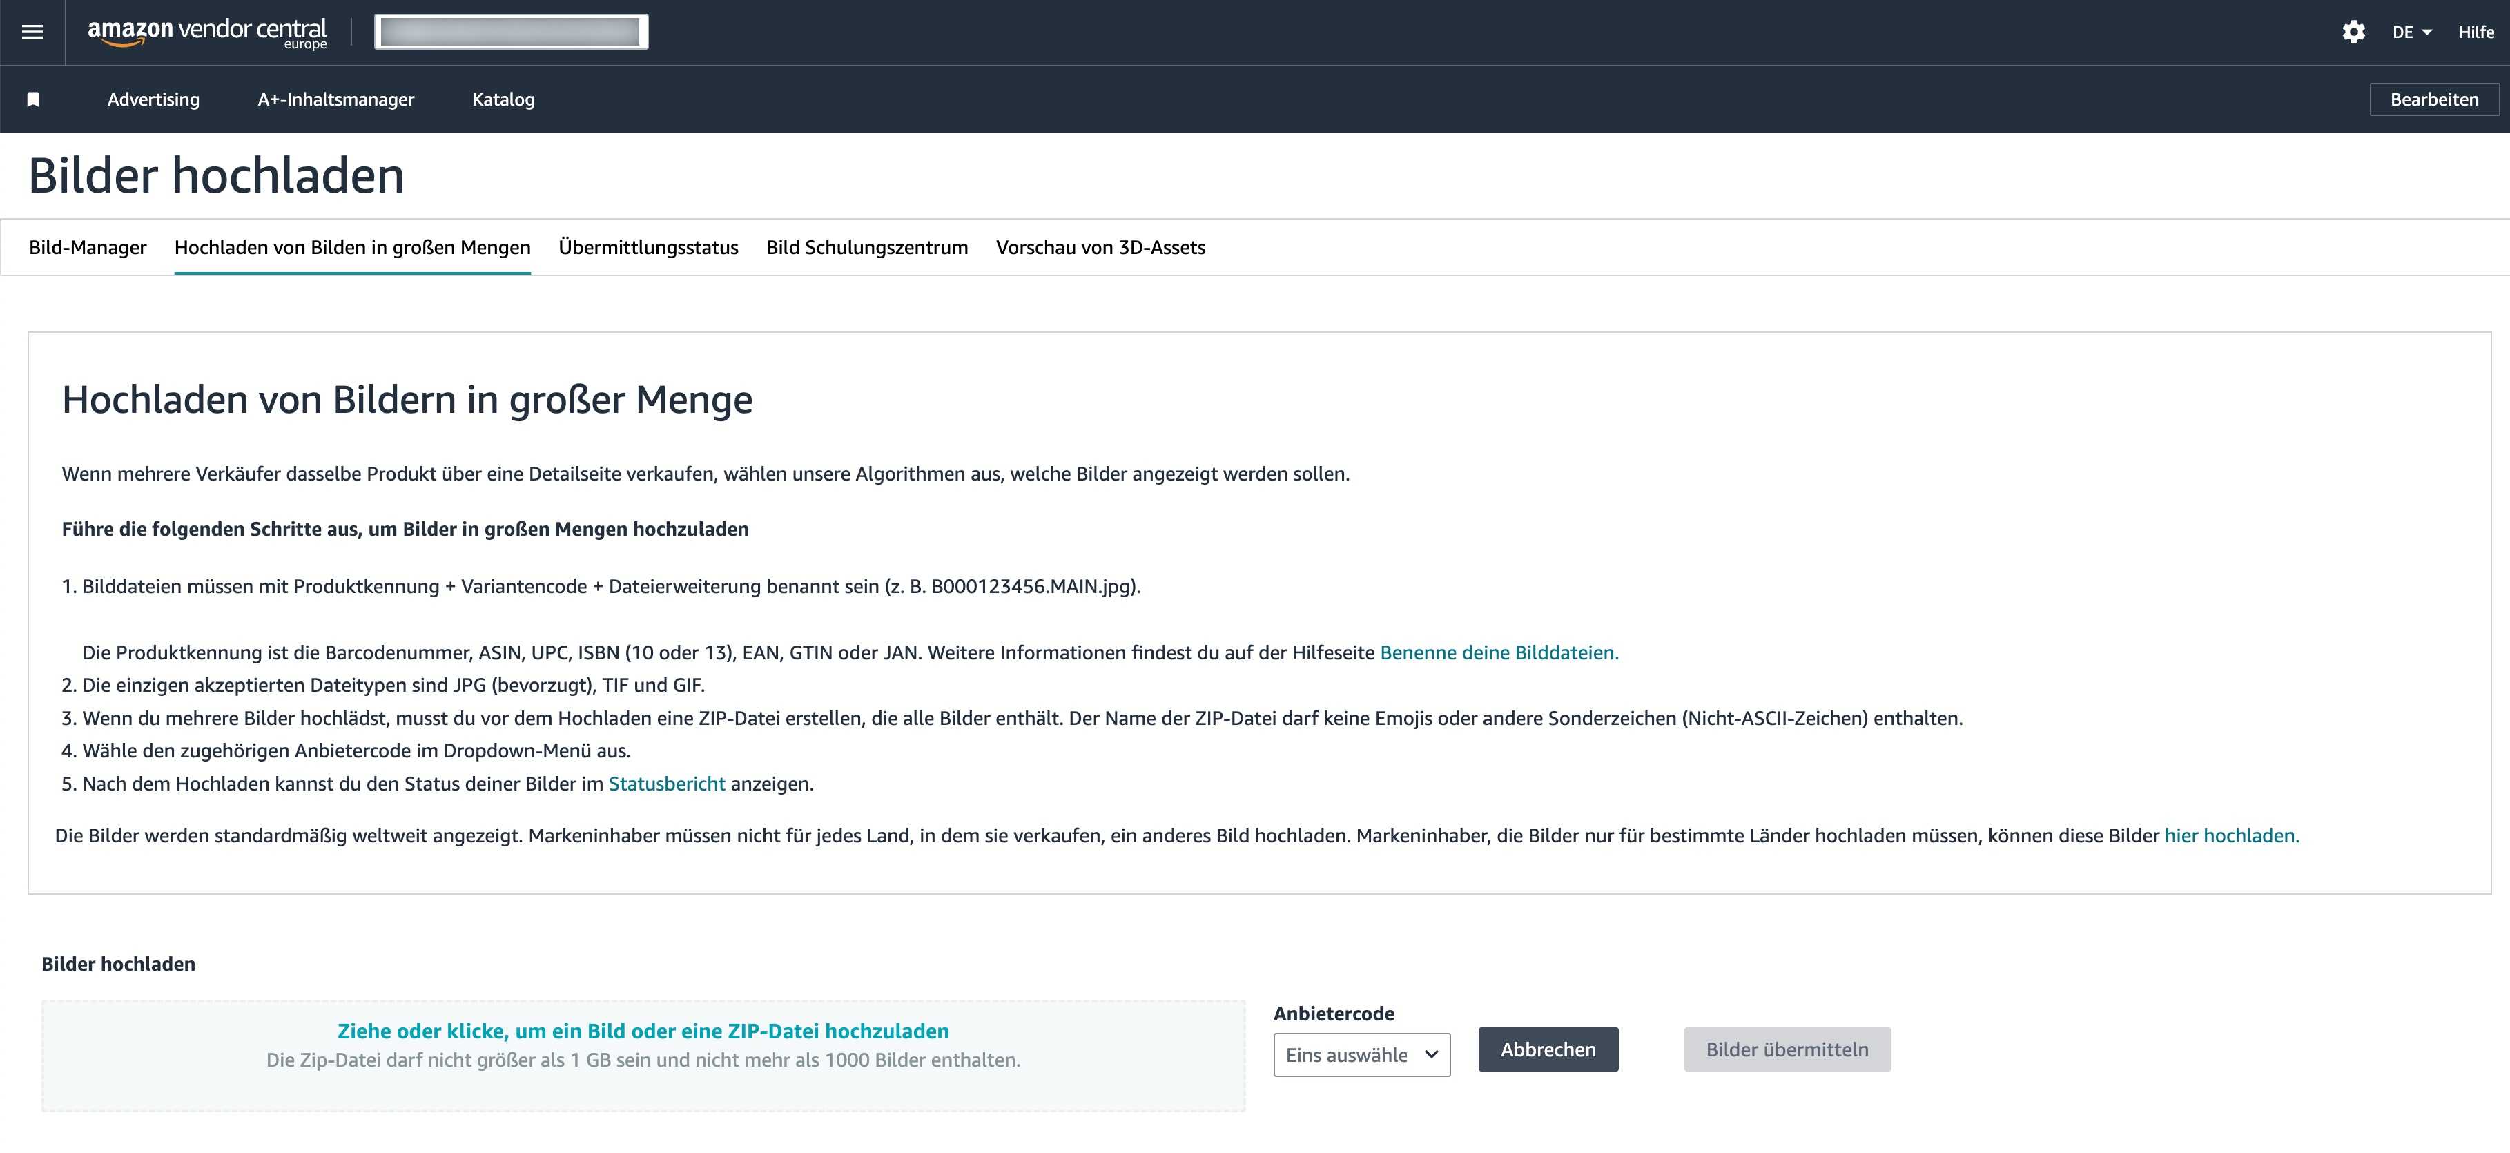The width and height of the screenshot is (2510, 1153).
Task: Click the Bearbeiten button
Action: pos(2434,99)
